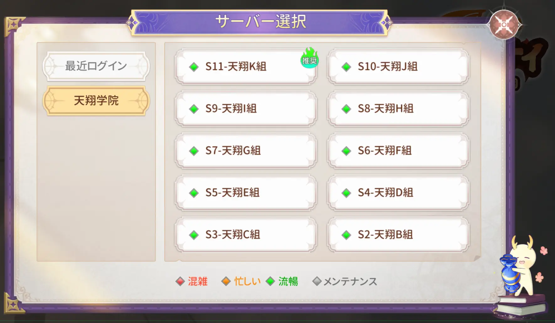Open the 最近ログイン tab

point(96,66)
